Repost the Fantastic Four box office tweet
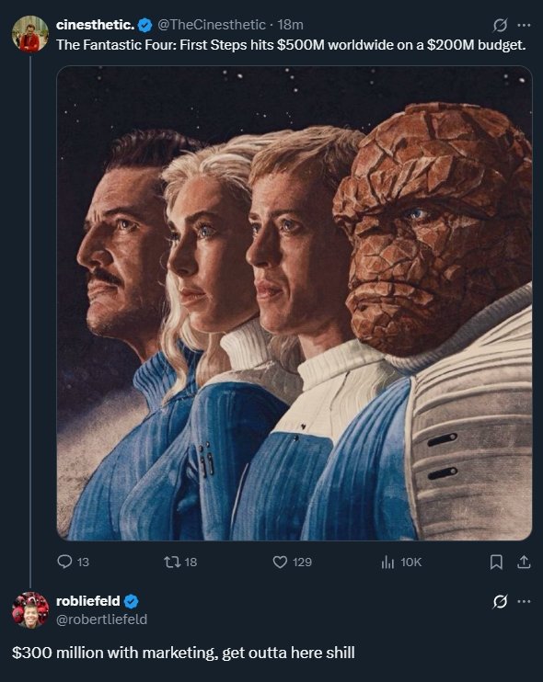The image size is (543, 682). tap(180, 562)
